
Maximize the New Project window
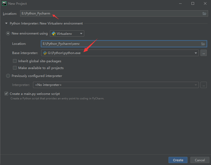[x=193, y=3]
